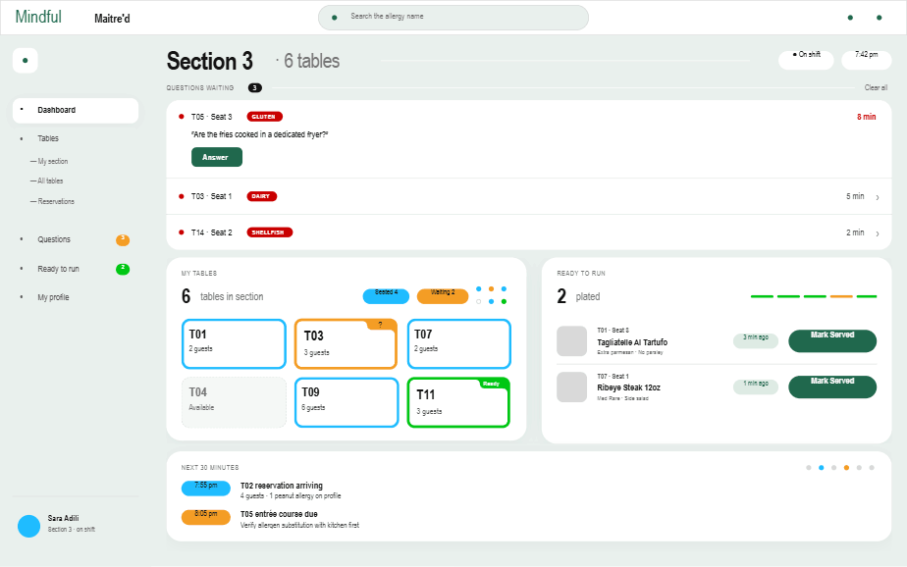The width and height of the screenshot is (907, 567).
Task: Click the T05 Seat 3 red status dot
Action: point(182,117)
